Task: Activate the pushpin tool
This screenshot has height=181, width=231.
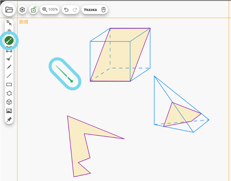Action: tap(9, 120)
